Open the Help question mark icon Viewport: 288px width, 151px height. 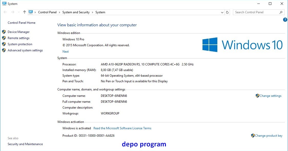pos(285,20)
